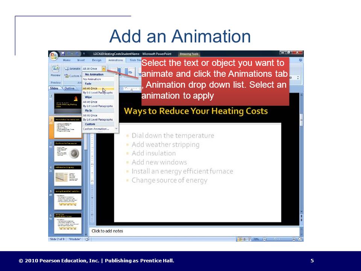Select transition thumbnail with blue arrow
The image size is (361, 271).
click(x=130, y=72)
